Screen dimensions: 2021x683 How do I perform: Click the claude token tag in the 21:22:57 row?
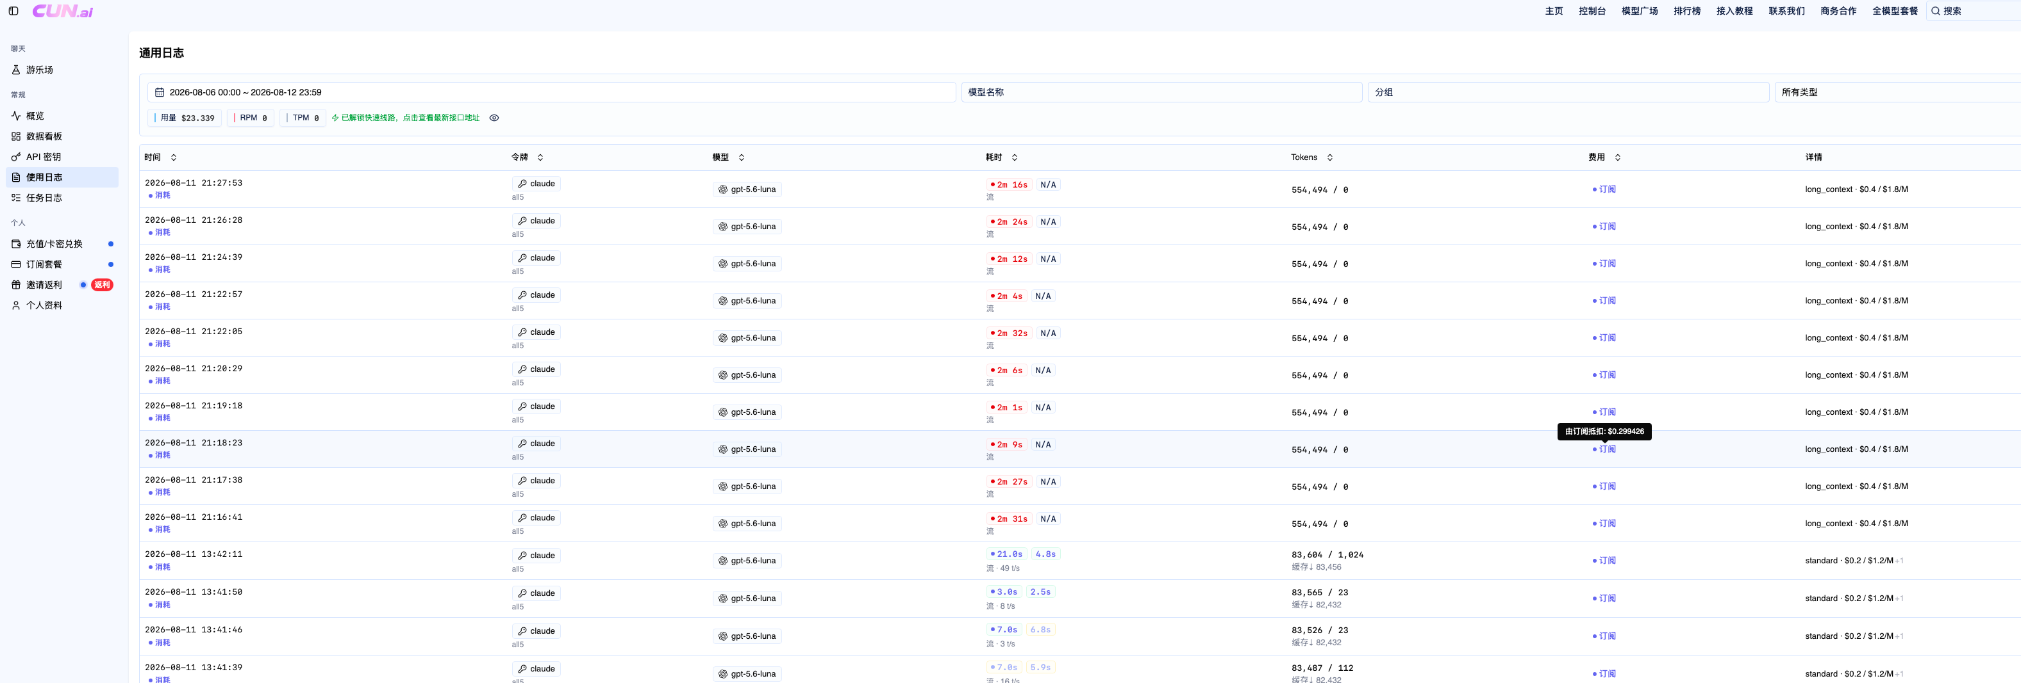[536, 295]
